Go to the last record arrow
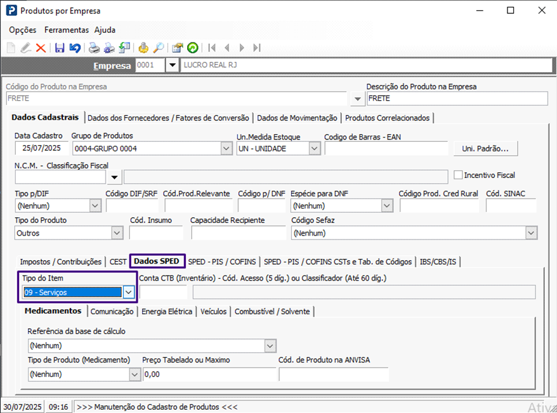This screenshot has width=557, height=413. point(257,48)
